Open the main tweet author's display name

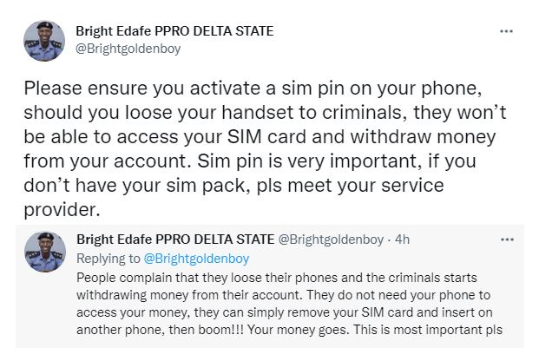point(174,31)
